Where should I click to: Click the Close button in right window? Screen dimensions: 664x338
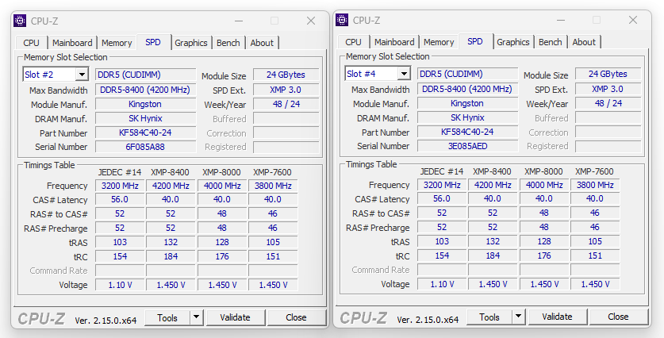pos(619,317)
